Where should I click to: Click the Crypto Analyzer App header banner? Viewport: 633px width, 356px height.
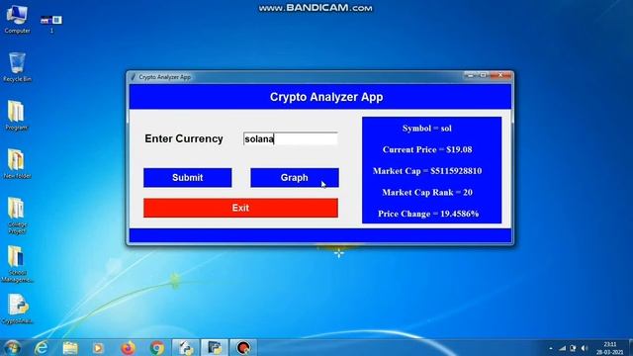click(x=320, y=97)
